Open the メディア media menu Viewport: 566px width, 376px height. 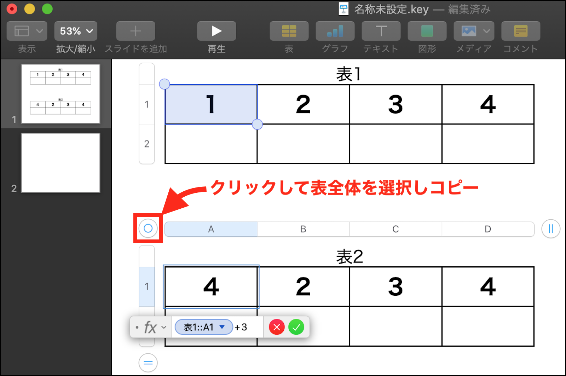[474, 31]
